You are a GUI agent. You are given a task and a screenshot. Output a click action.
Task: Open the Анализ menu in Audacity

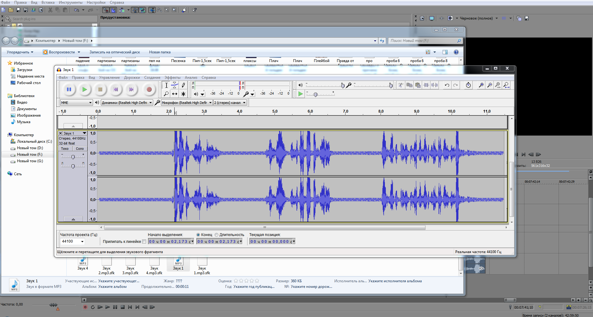pyautogui.click(x=191, y=78)
